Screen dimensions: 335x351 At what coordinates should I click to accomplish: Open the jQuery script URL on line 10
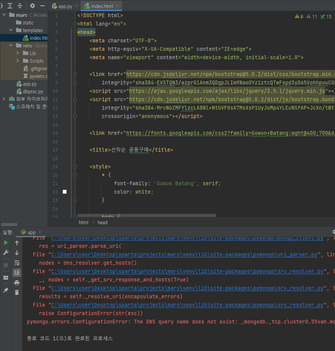coord(227,91)
